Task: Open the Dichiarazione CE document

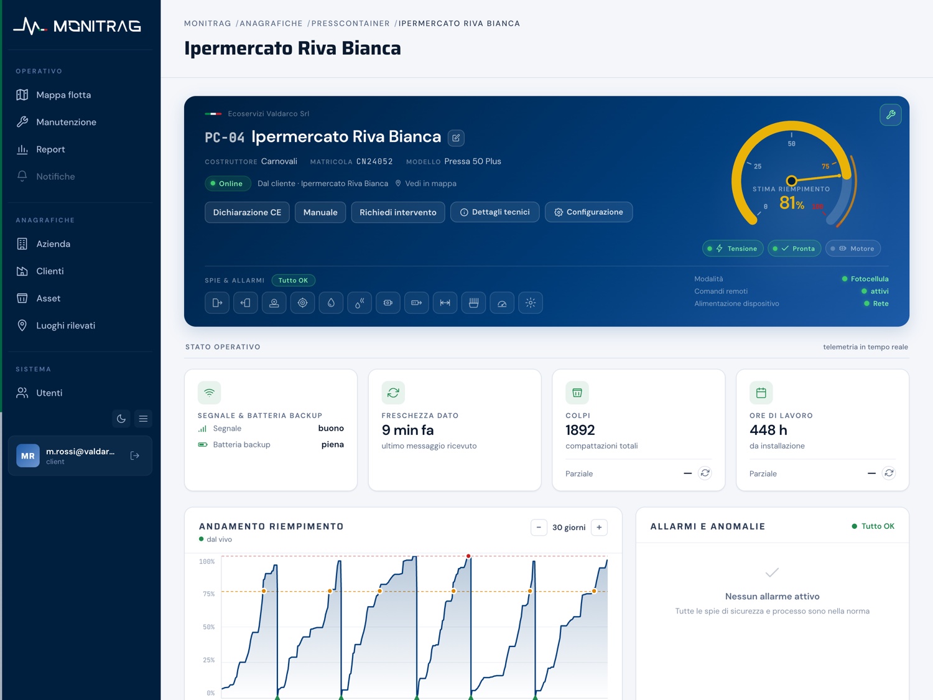Action: [247, 212]
